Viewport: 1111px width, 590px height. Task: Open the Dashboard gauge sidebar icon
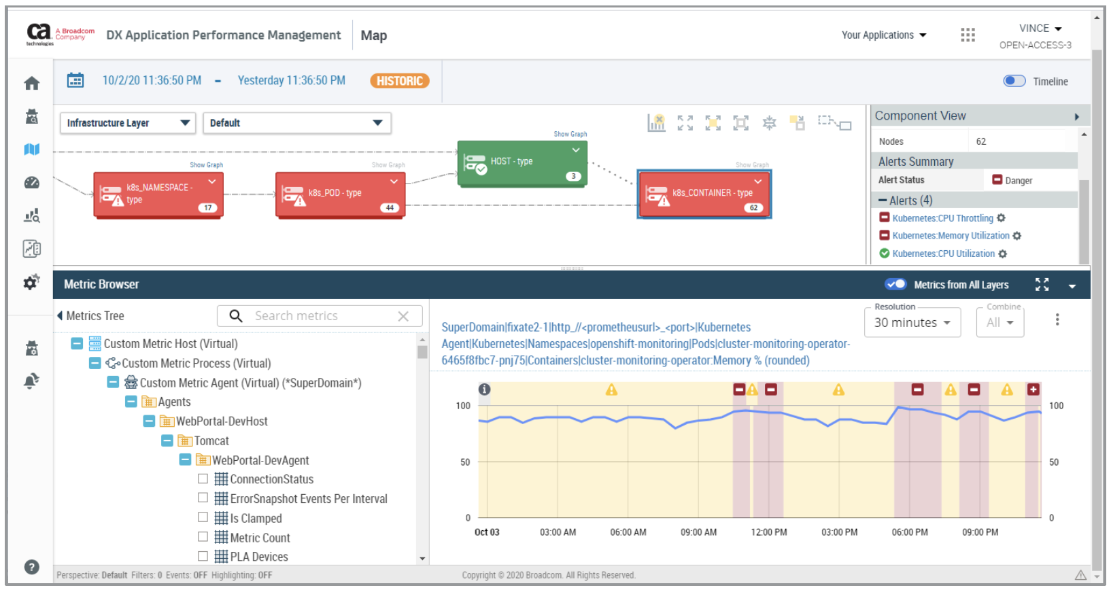click(x=31, y=182)
